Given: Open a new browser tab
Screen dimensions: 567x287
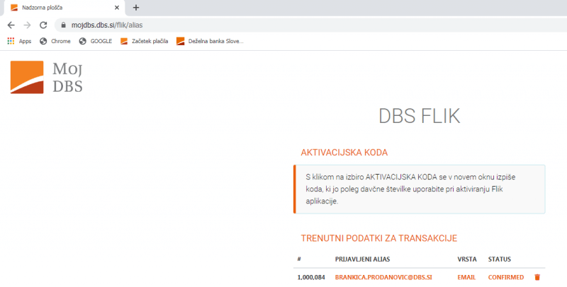Looking at the screenshot, I should click(x=136, y=8).
